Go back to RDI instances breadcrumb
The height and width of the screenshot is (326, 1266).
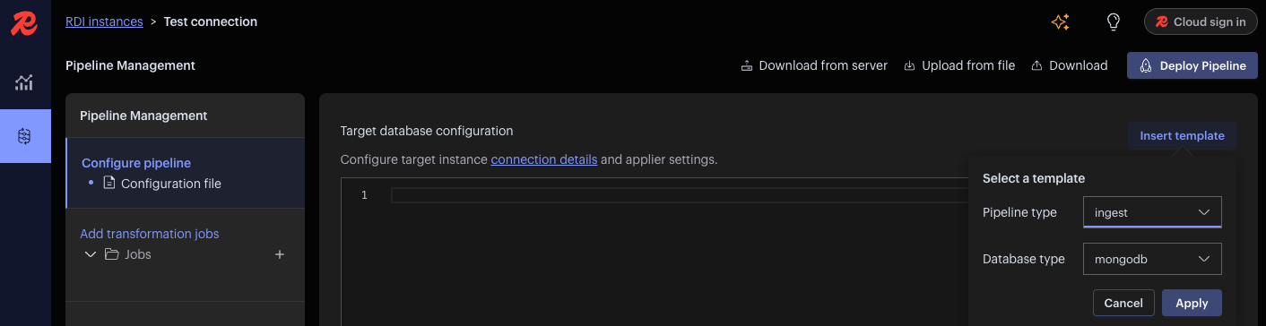(104, 21)
